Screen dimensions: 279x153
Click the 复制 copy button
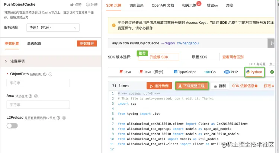(220, 86)
